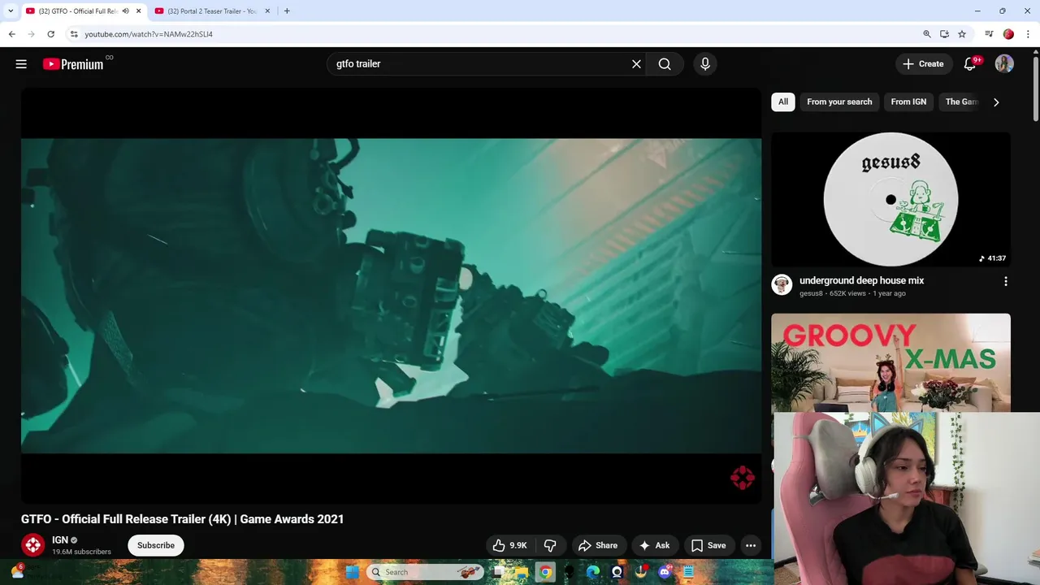Save the video to a playlist
Image resolution: width=1040 pixels, height=585 pixels.
(x=708, y=545)
